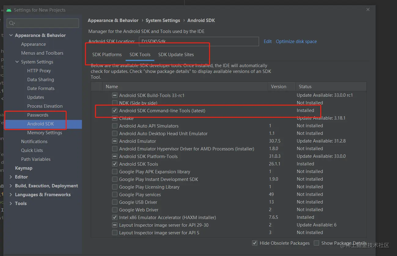Screen dimensions: 397x256
Task: Open Path Variables settings
Action: pos(36,159)
